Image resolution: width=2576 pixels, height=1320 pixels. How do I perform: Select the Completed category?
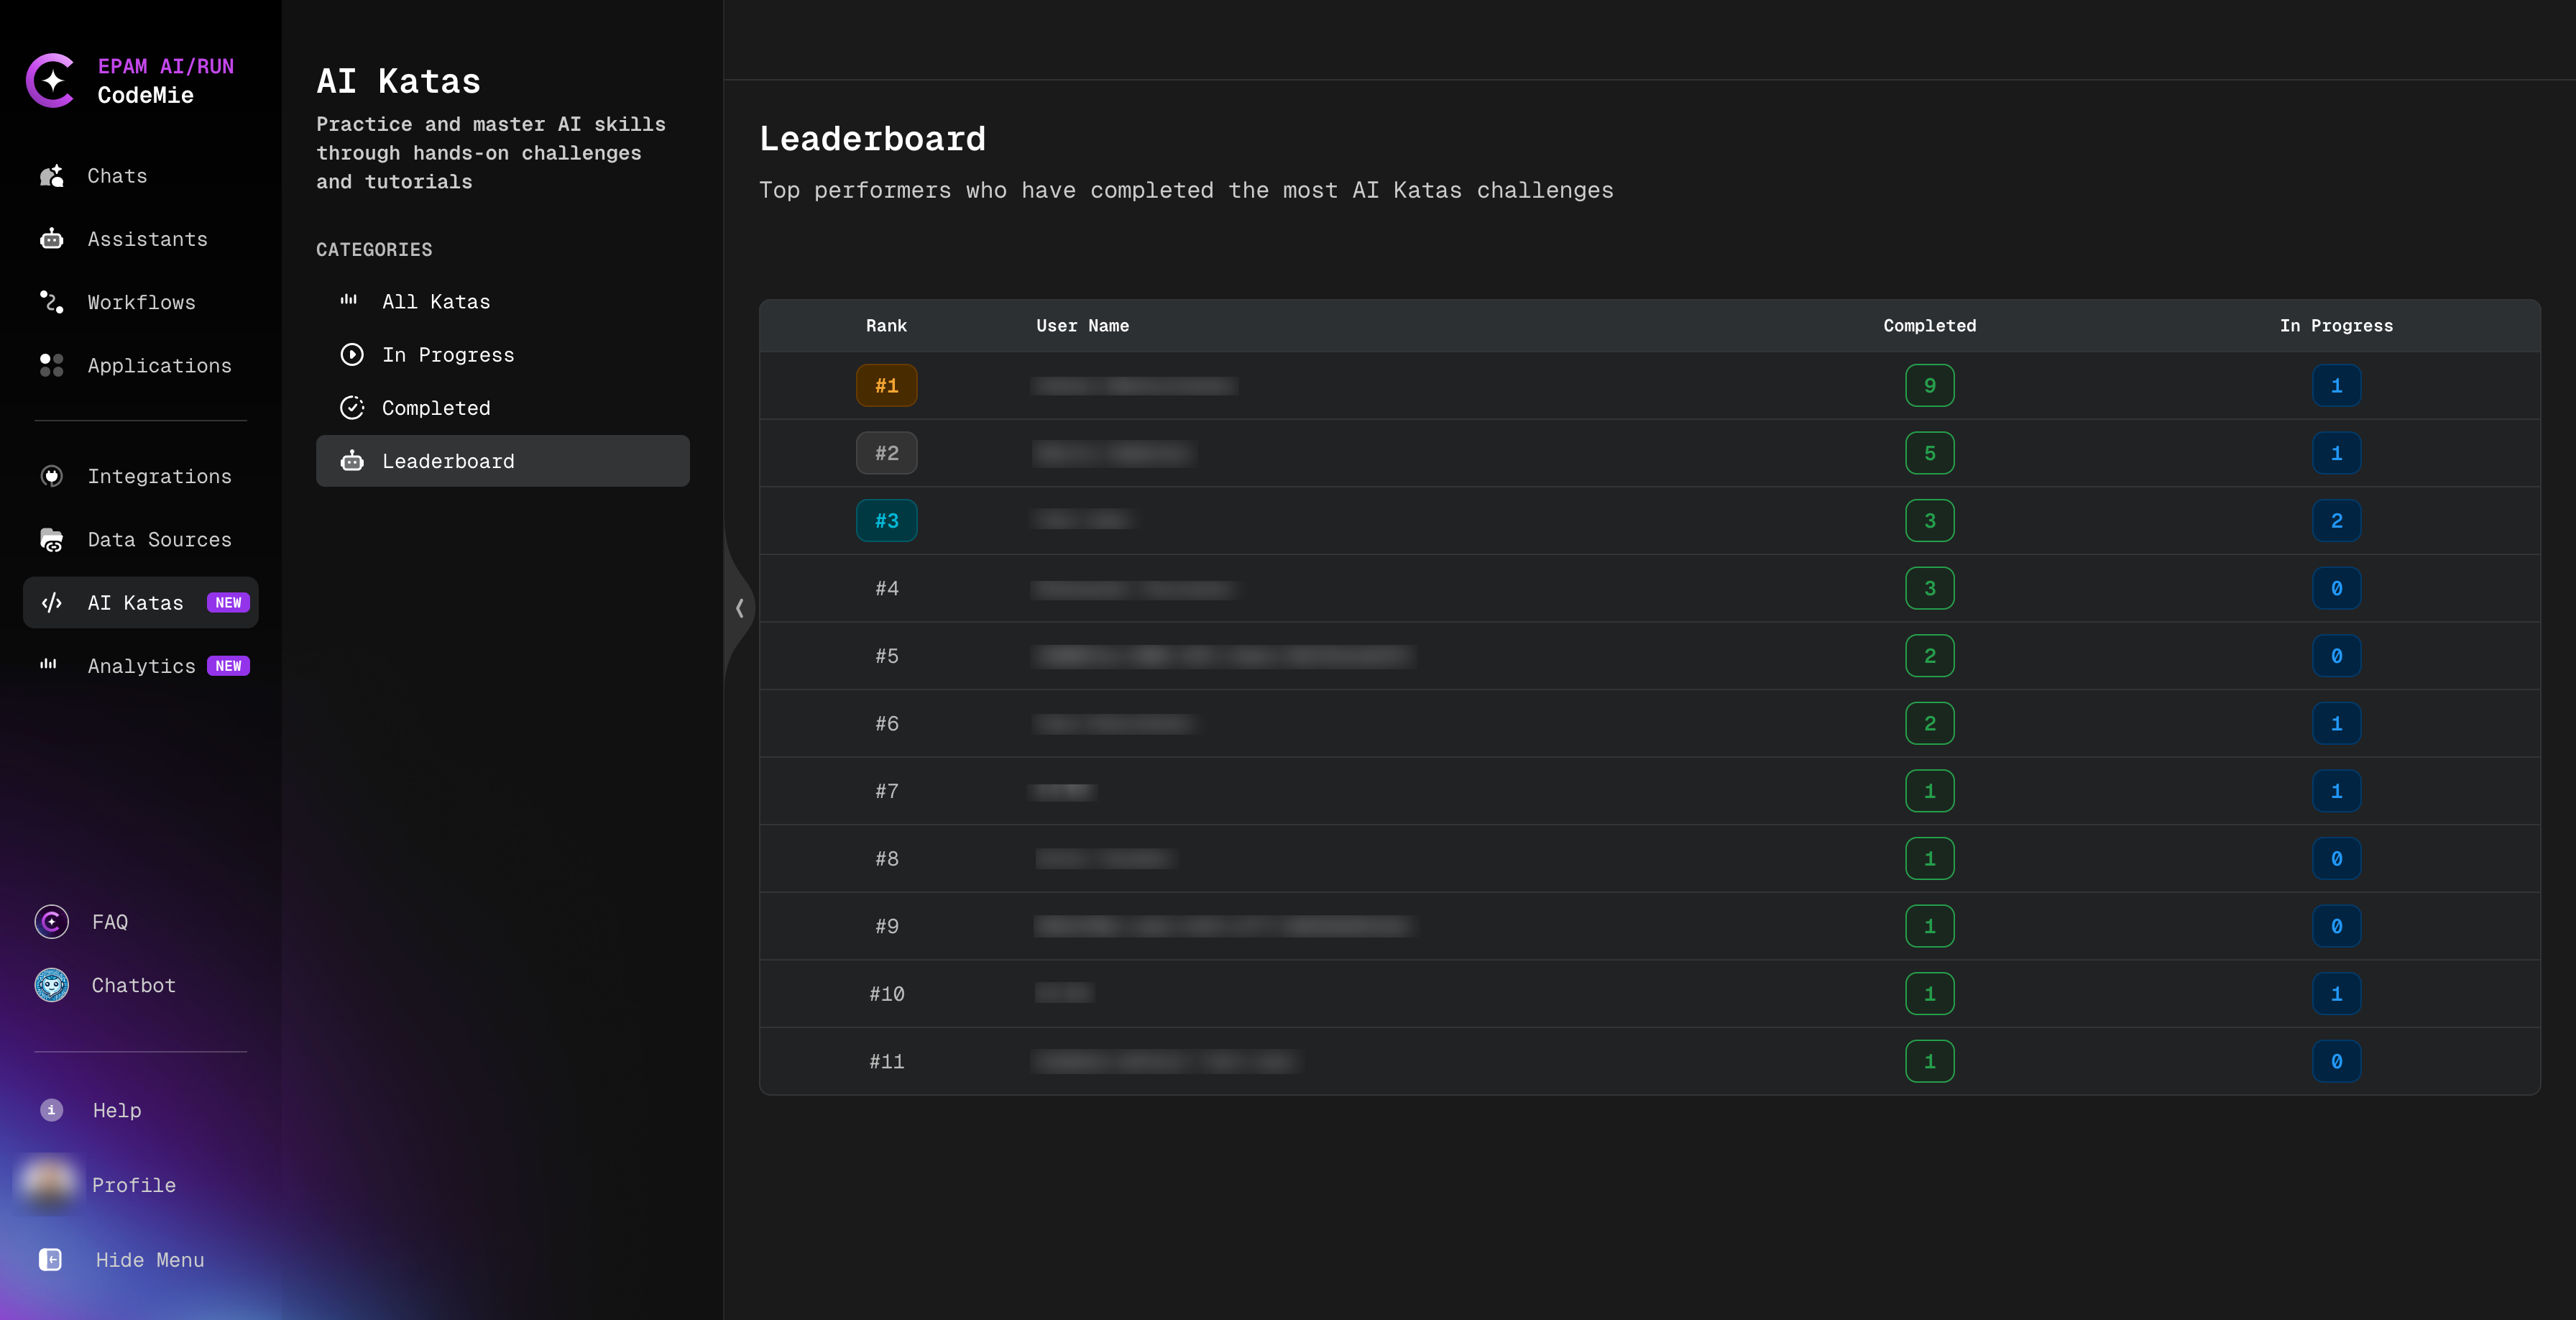point(436,407)
